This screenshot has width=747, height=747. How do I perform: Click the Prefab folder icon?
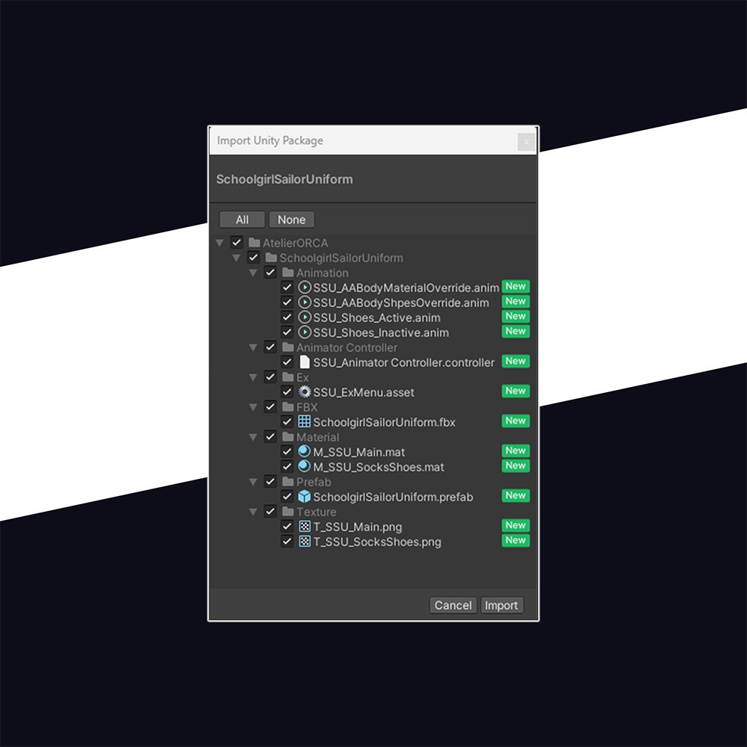pyautogui.click(x=288, y=481)
